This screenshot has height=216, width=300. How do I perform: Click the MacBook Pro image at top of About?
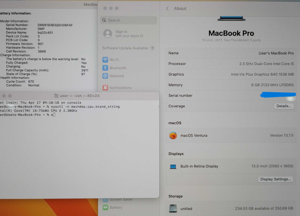coord(231,18)
